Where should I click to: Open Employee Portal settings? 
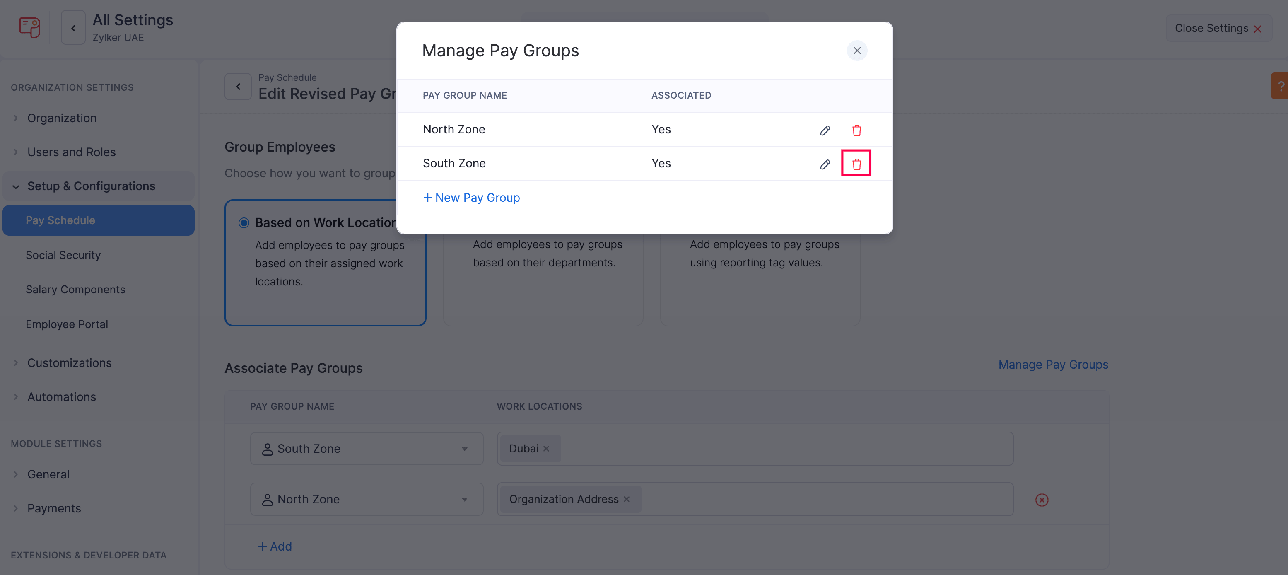(x=67, y=324)
